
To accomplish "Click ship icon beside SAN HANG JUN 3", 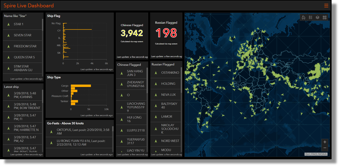I will [x=121, y=73].
